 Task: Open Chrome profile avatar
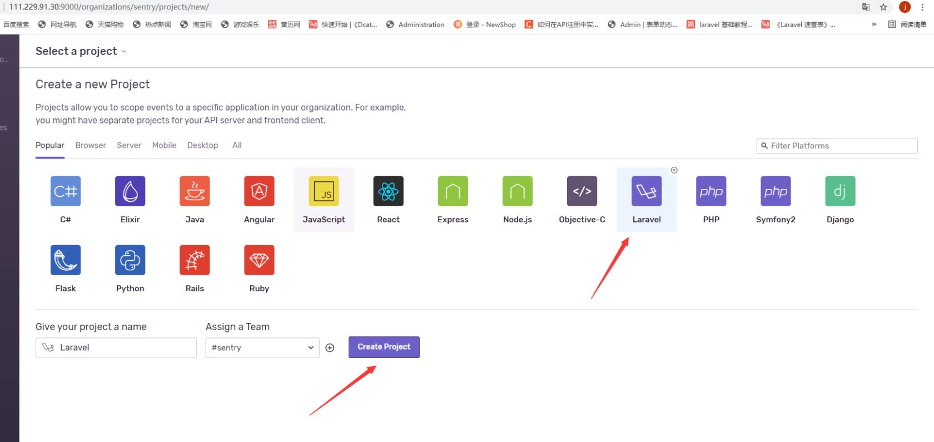pyautogui.click(x=905, y=7)
